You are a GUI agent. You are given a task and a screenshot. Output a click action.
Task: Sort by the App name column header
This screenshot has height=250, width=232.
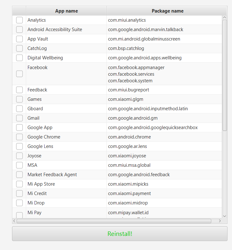[66, 11]
